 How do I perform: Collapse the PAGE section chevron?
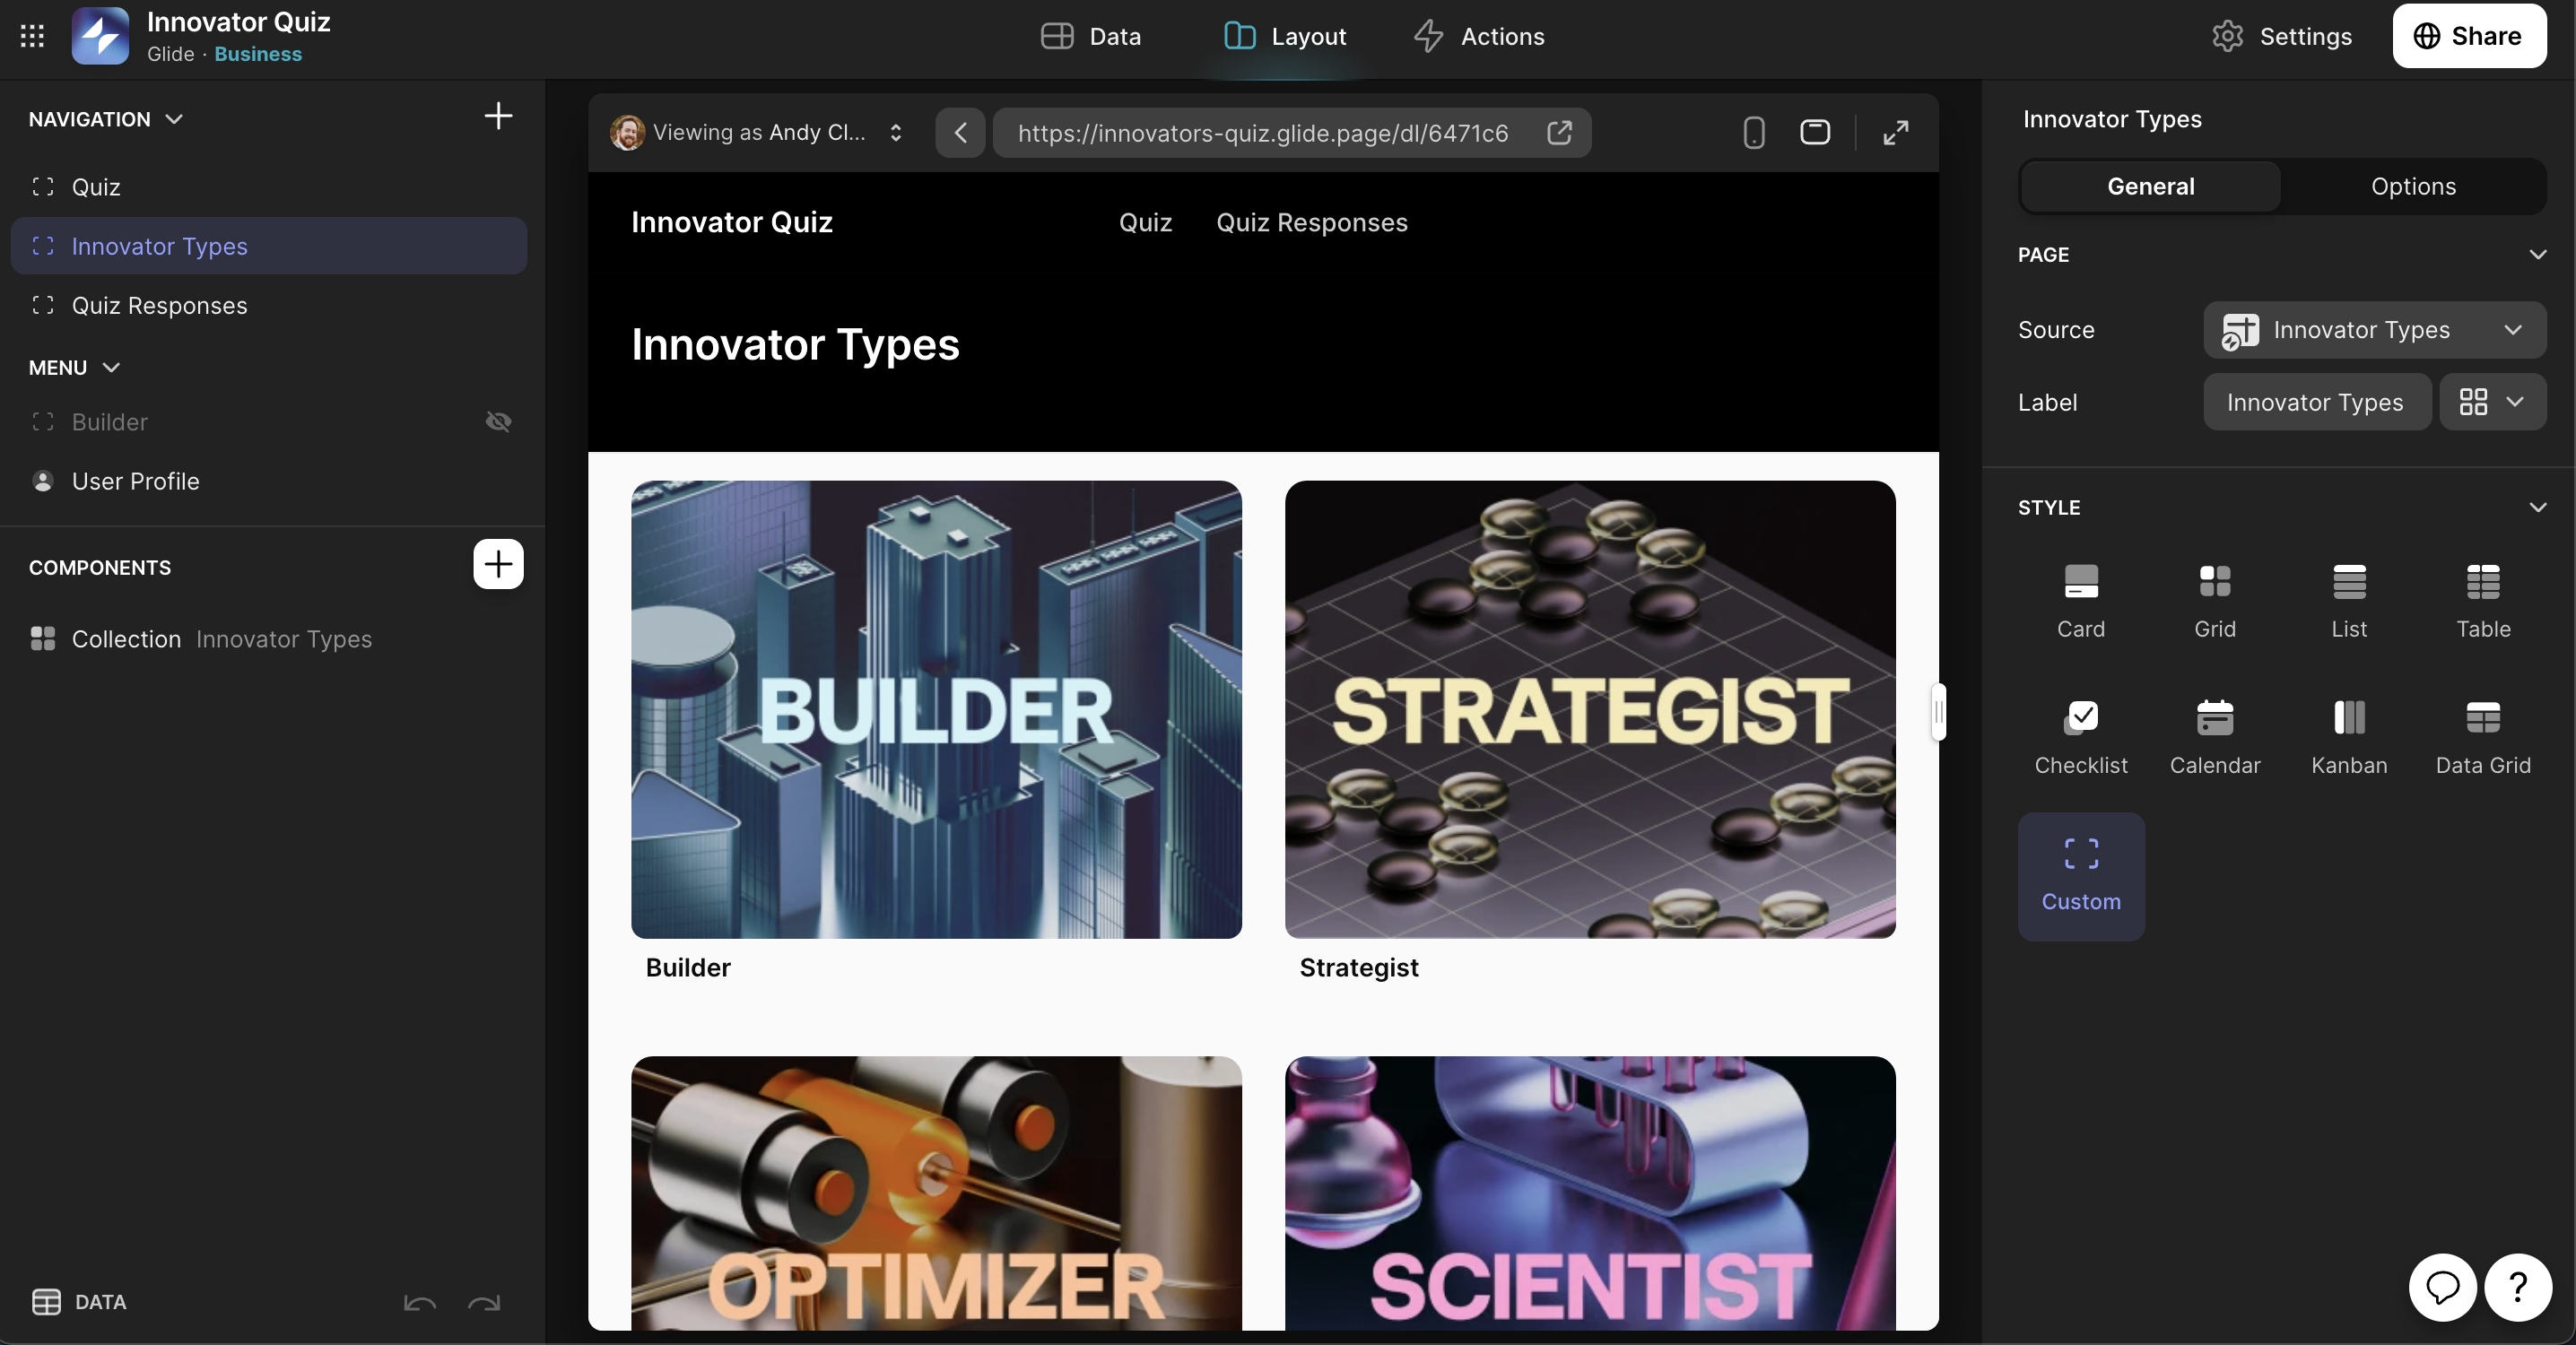pos(2537,254)
